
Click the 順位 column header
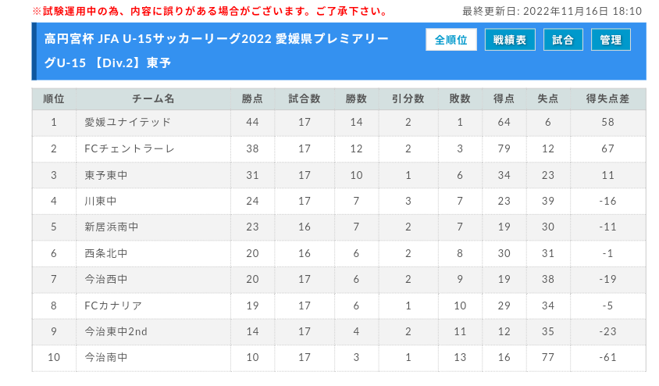pyautogui.click(x=54, y=99)
